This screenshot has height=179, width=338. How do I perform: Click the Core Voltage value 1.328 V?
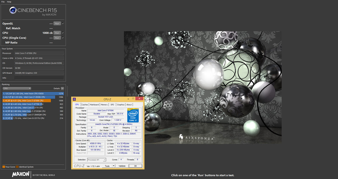pos(118,120)
